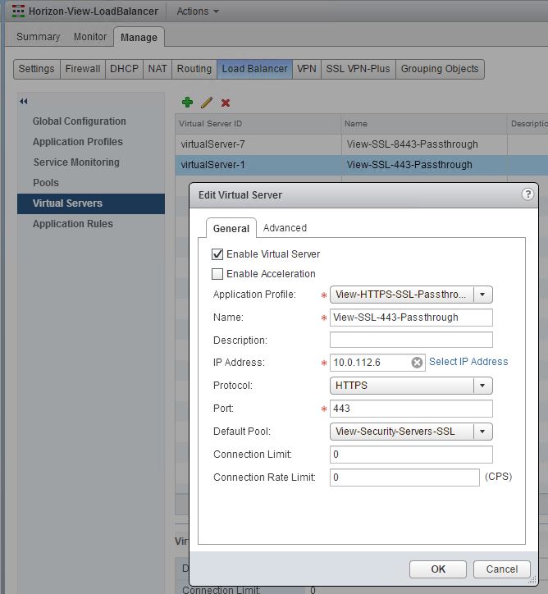Click the Horizon-View-LoadBalancer edge icon
This screenshot has height=594, width=548.
pyautogui.click(x=18, y=11)
